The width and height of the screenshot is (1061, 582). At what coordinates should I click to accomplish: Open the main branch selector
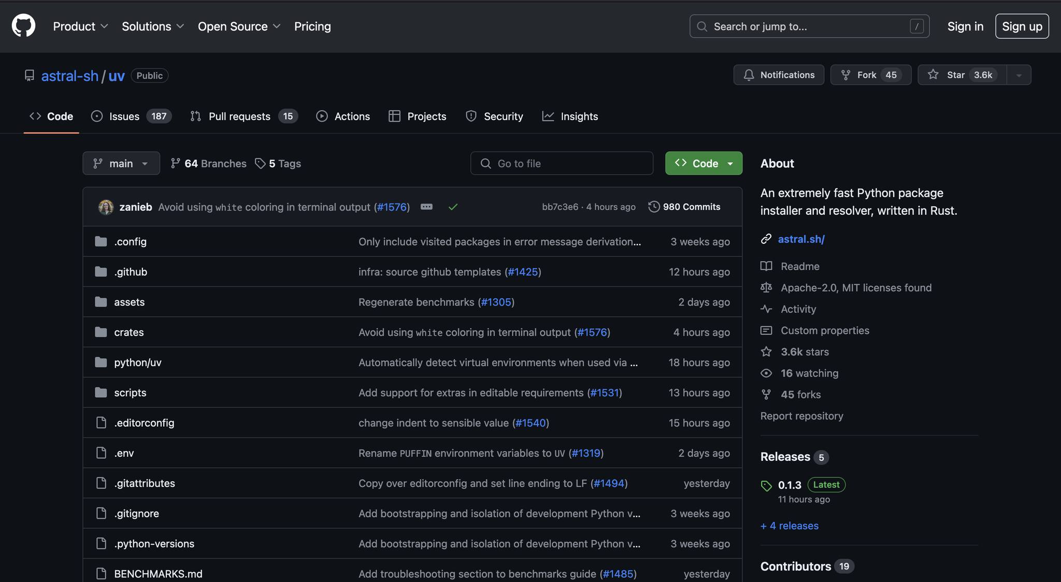(121, 163)
